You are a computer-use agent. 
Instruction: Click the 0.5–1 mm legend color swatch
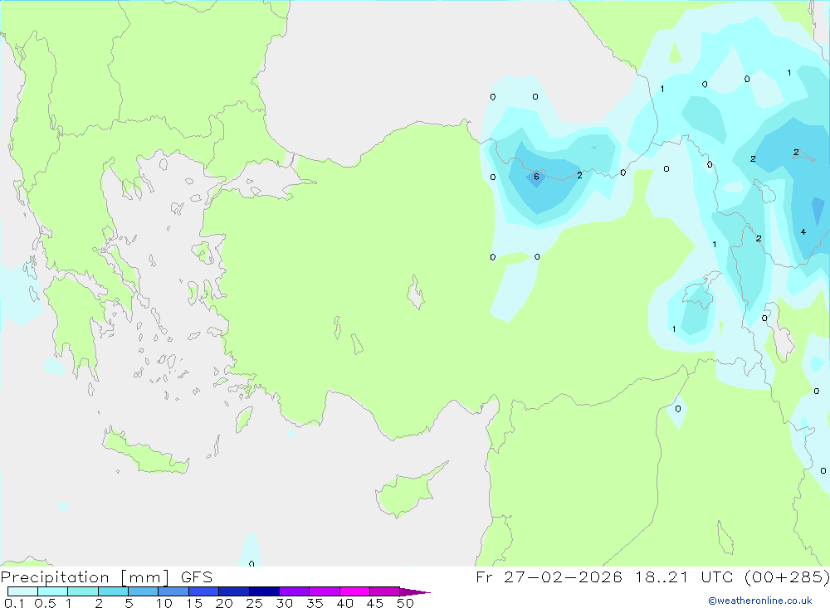tap(52, 591)
